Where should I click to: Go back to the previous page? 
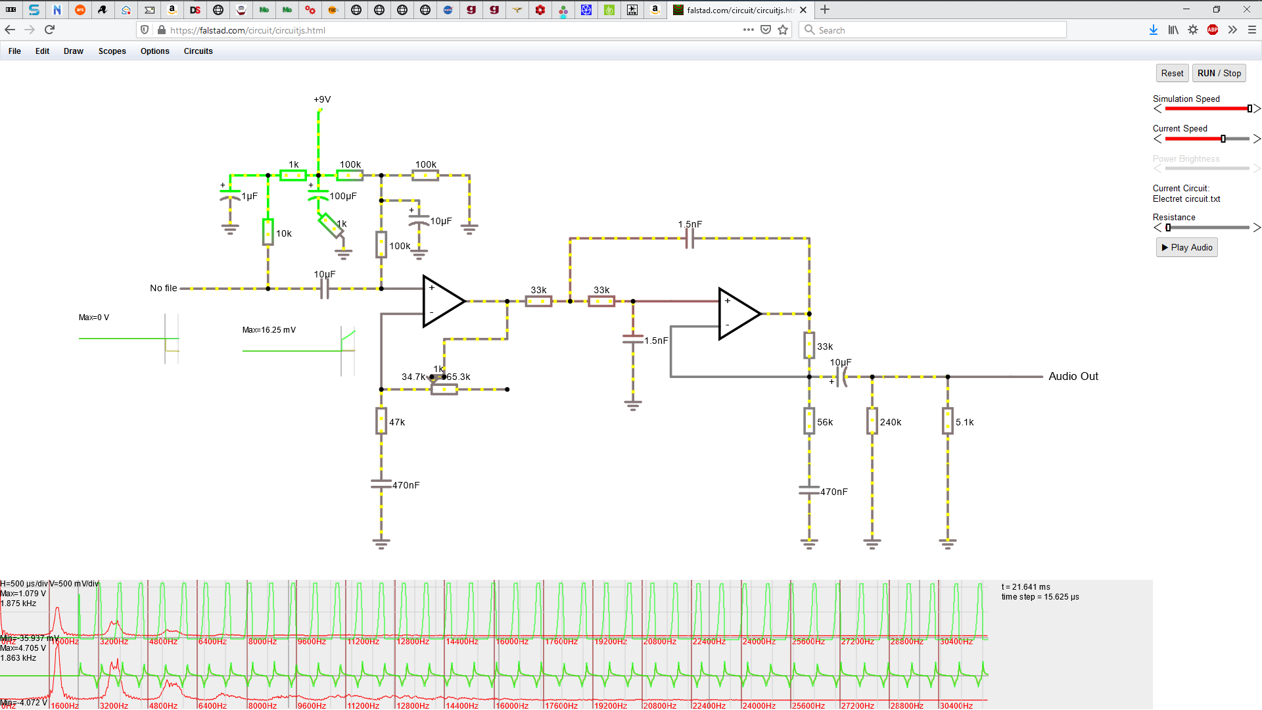click(x=10, y=30)
